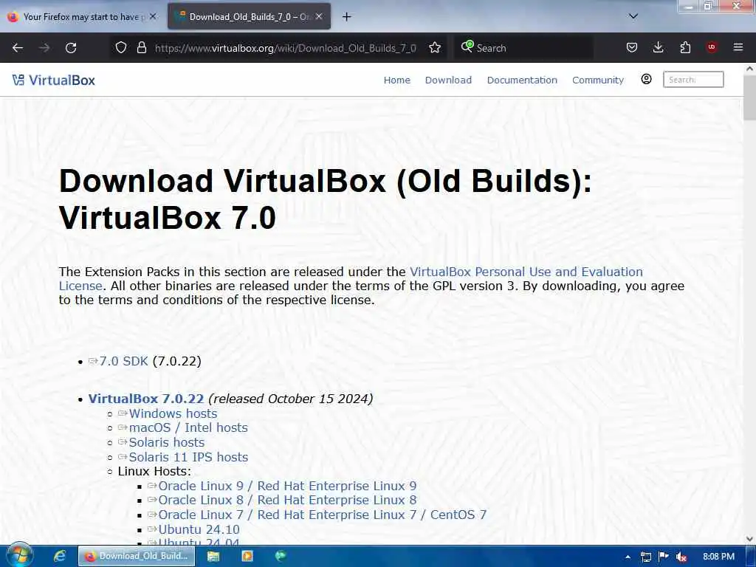Open a new tab with the plus button
The image size is (756, 567).
click(x=347, y=17)
